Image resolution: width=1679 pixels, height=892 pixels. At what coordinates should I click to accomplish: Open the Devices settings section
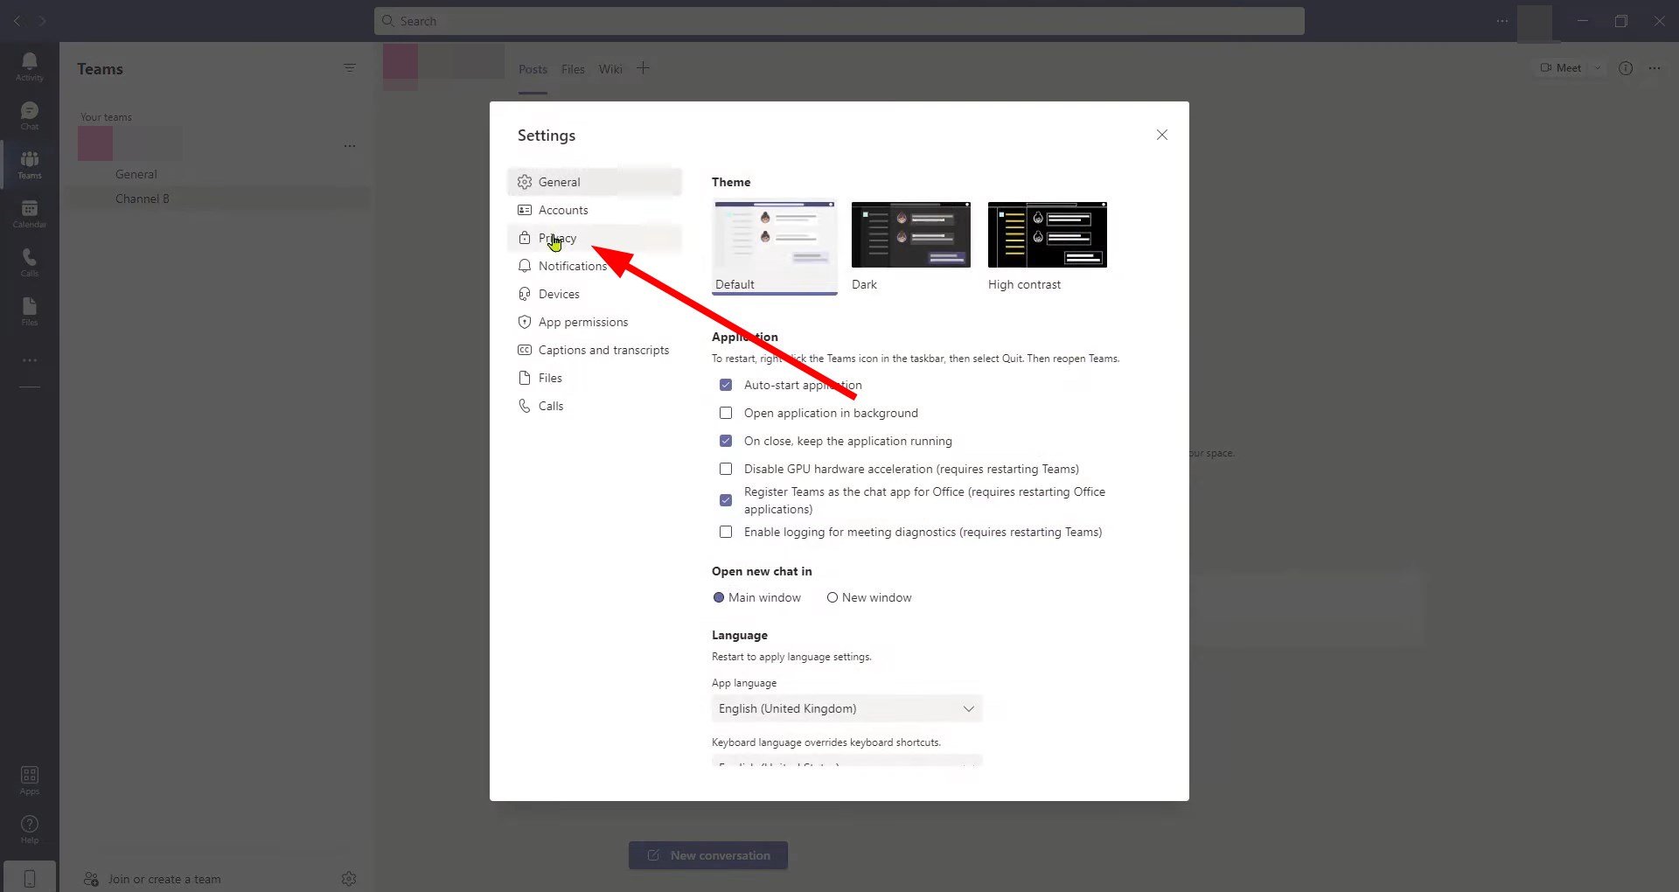click(x=595, y=294)
